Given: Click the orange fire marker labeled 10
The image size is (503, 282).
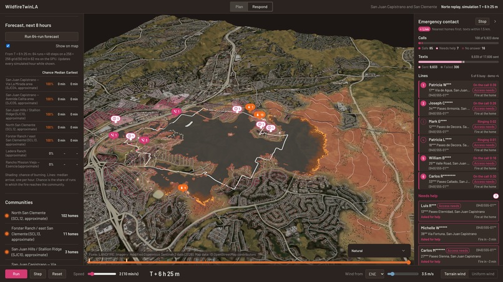Looking at the screenshot, I should point(259,115).
